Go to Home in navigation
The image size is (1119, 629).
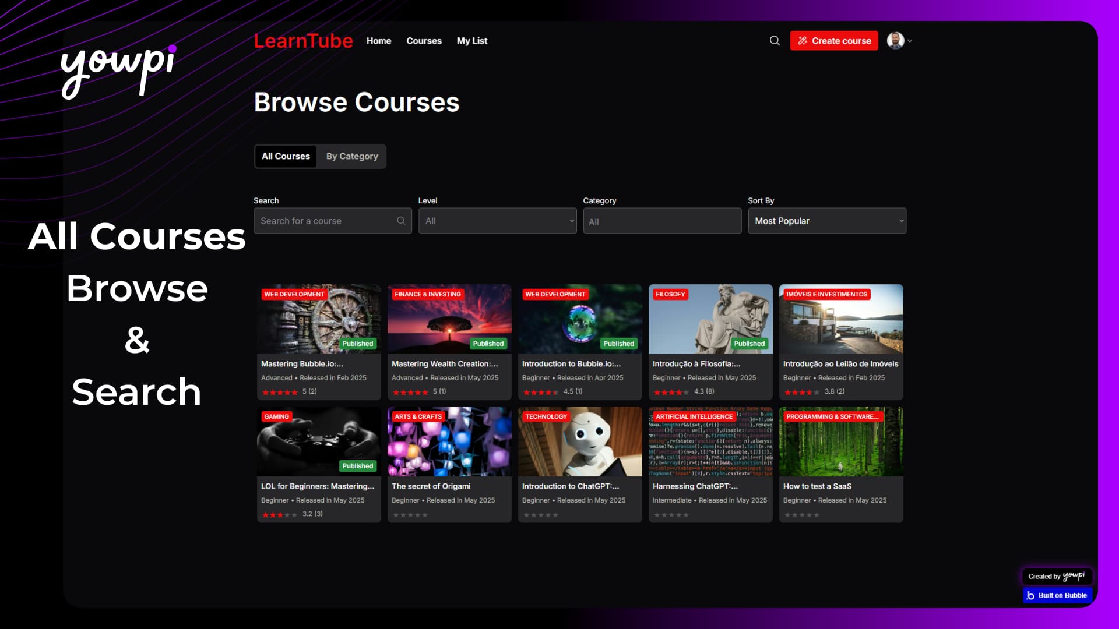pos(379,41)
